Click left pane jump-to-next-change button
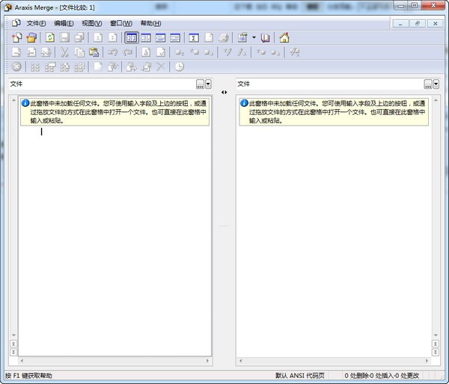449x384 pixels. [13, 352]
